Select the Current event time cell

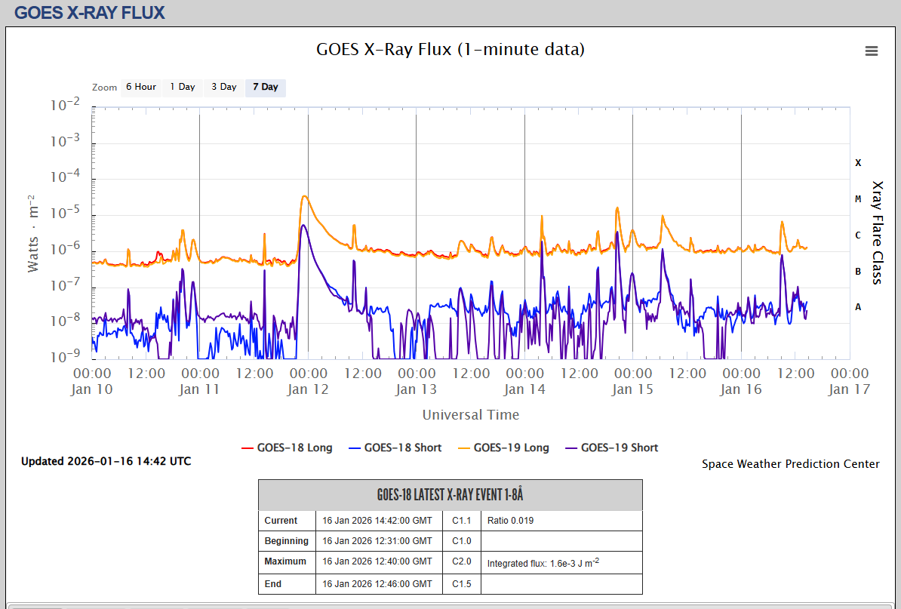pyautogui.click(x=378, y=521)
